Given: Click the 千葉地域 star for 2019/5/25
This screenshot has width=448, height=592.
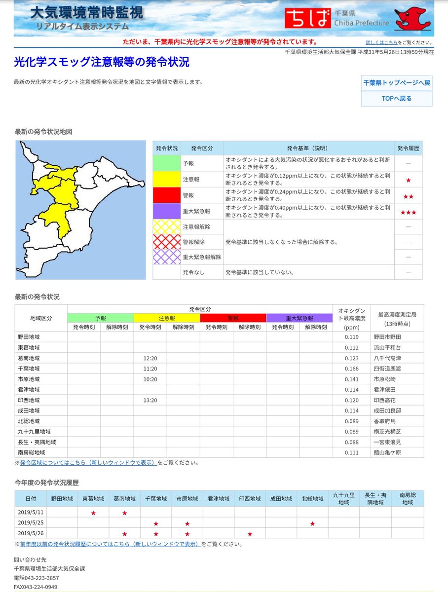Looking at the screenshot, I should tap(156, 523).
